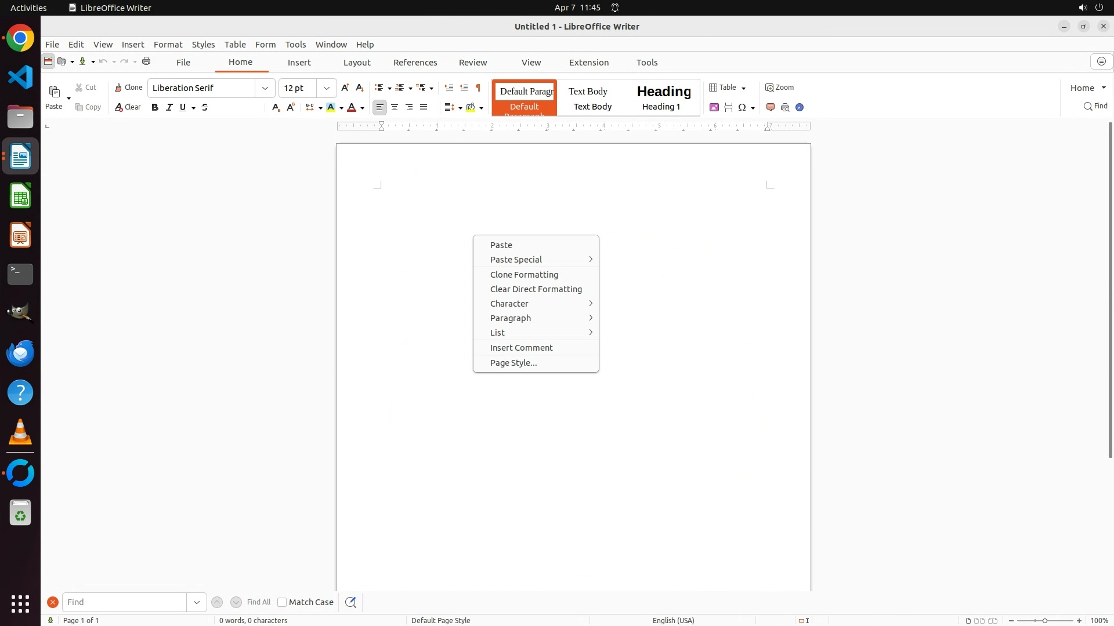Toggle formatting marks pilcrow icon
The width and height of the screenshot is (1114, 626).
point(478,88)
